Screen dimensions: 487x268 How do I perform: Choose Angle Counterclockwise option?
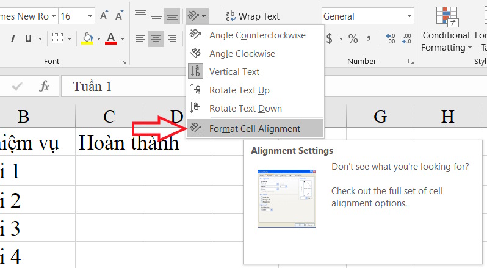[x=255, y=35]
